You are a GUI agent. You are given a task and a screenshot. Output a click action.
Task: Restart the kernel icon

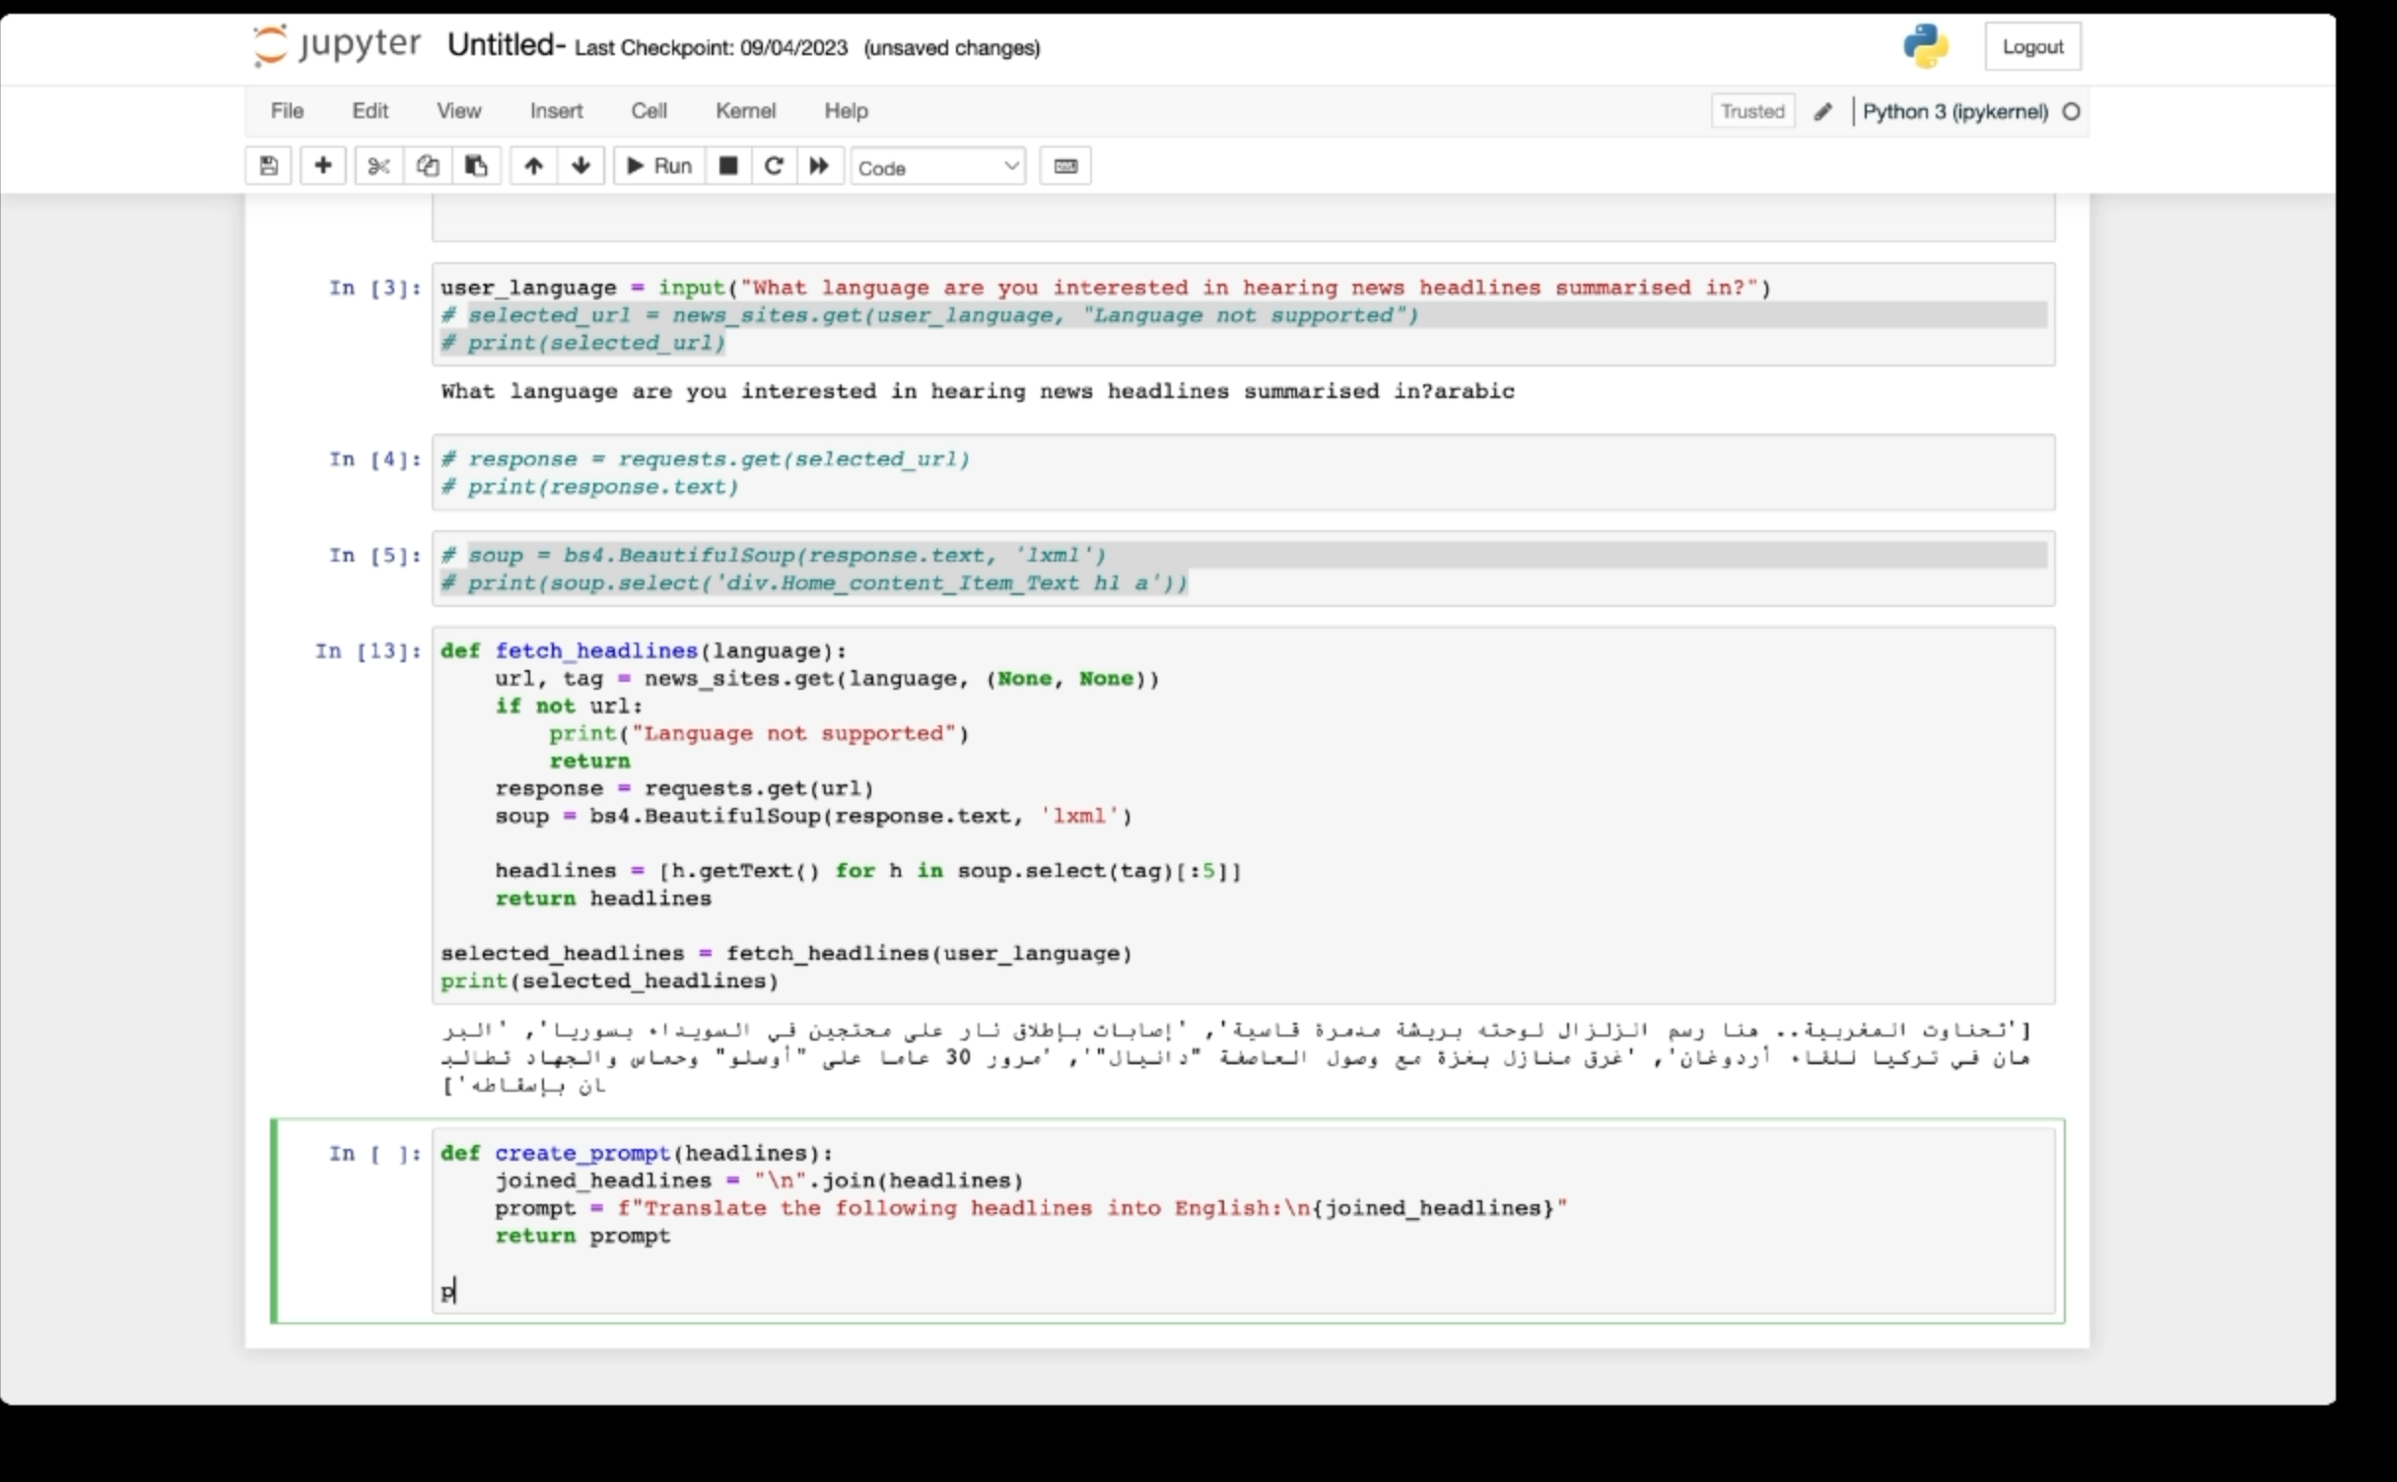click(774, 166)
